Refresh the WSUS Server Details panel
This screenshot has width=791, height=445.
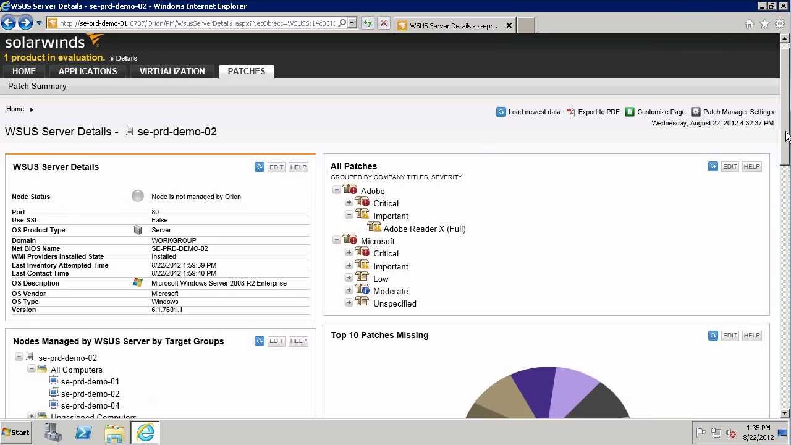(x=260, y=167)
